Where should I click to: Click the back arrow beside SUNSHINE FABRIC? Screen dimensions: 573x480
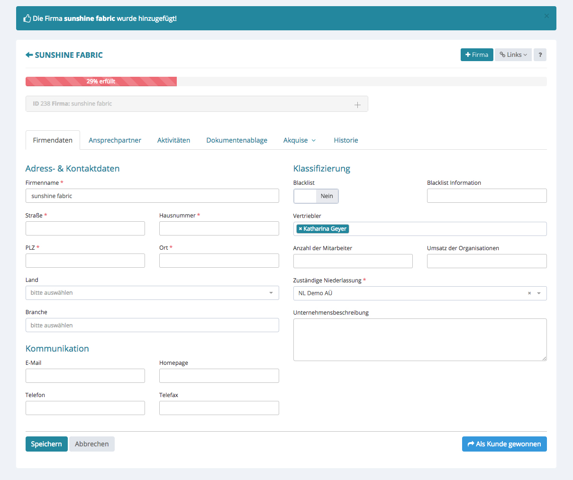tap(29, 55)
